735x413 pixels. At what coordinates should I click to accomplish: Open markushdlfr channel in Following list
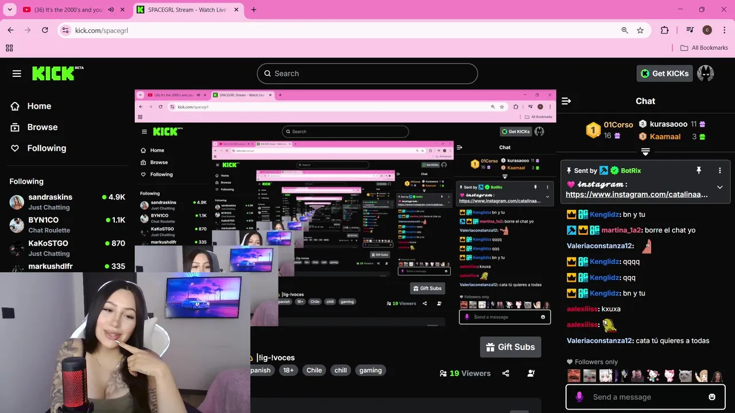click(x=67, y=267)
